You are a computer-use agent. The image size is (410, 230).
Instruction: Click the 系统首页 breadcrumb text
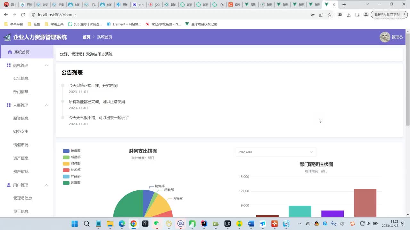105,37
